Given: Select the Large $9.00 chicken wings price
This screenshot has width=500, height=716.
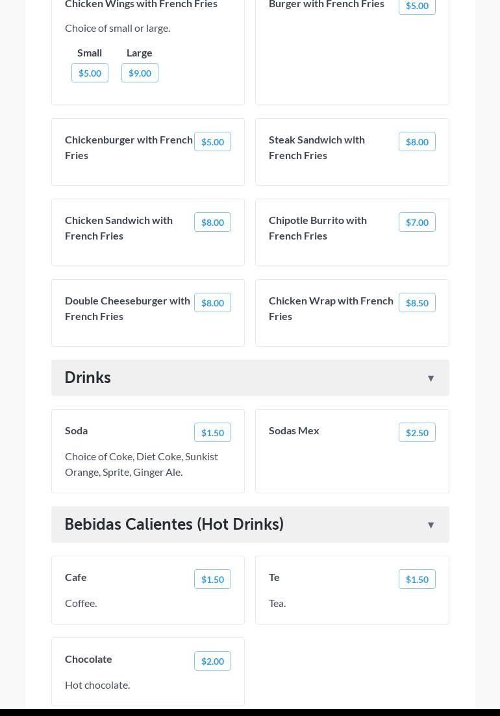Looking at the screenshot, I should (x=140, y=73).
